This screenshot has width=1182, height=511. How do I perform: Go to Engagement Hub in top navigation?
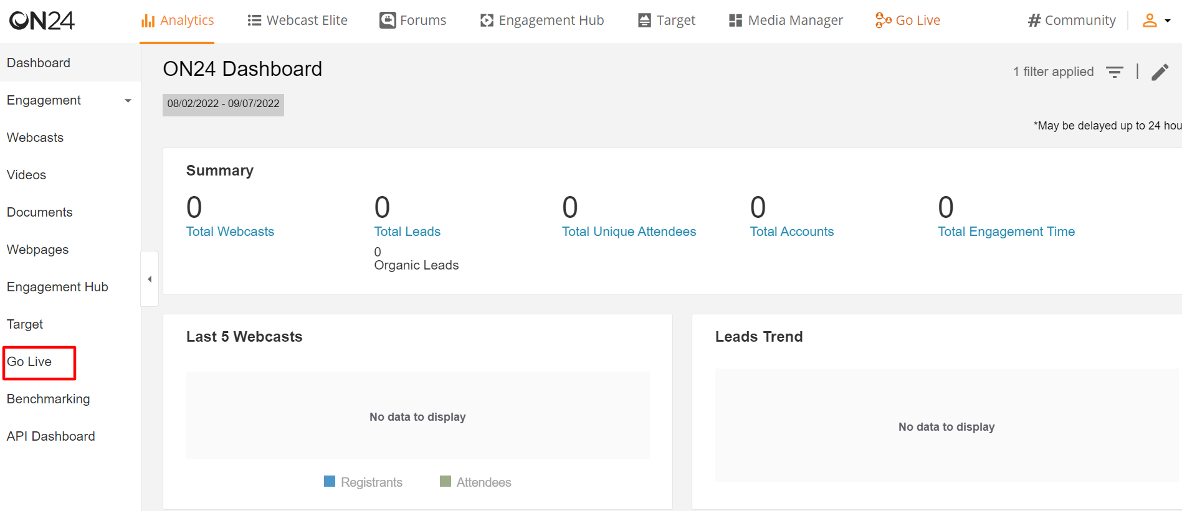[x=541, y=21]
